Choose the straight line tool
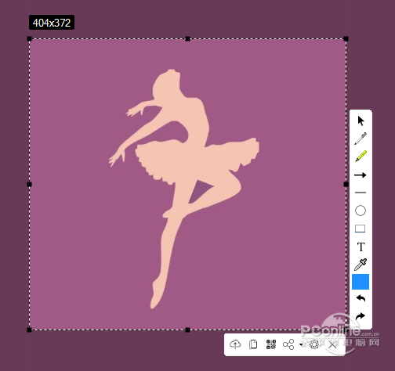 tap(361, 193)
